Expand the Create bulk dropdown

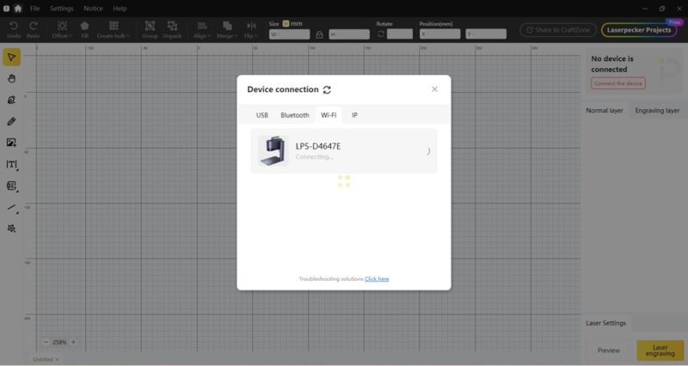[x=114, y=30]
